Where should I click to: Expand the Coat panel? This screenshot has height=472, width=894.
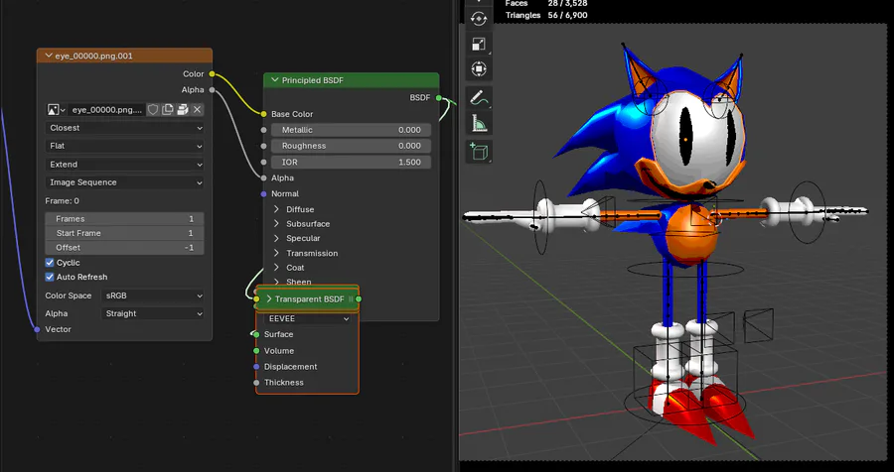point(276,268)
